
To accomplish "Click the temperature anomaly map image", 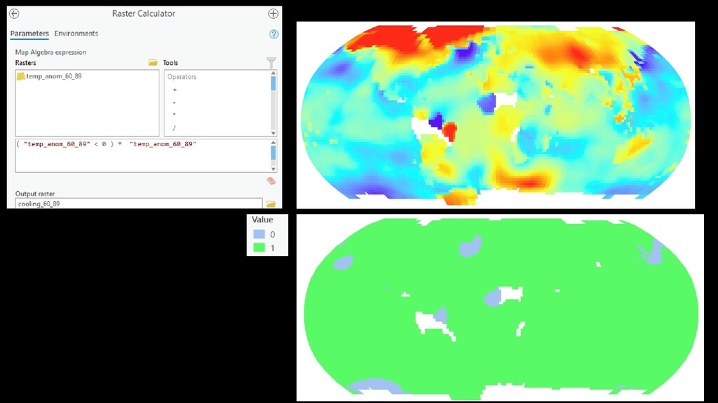I will pyautogui.click(x=496, y=115).
